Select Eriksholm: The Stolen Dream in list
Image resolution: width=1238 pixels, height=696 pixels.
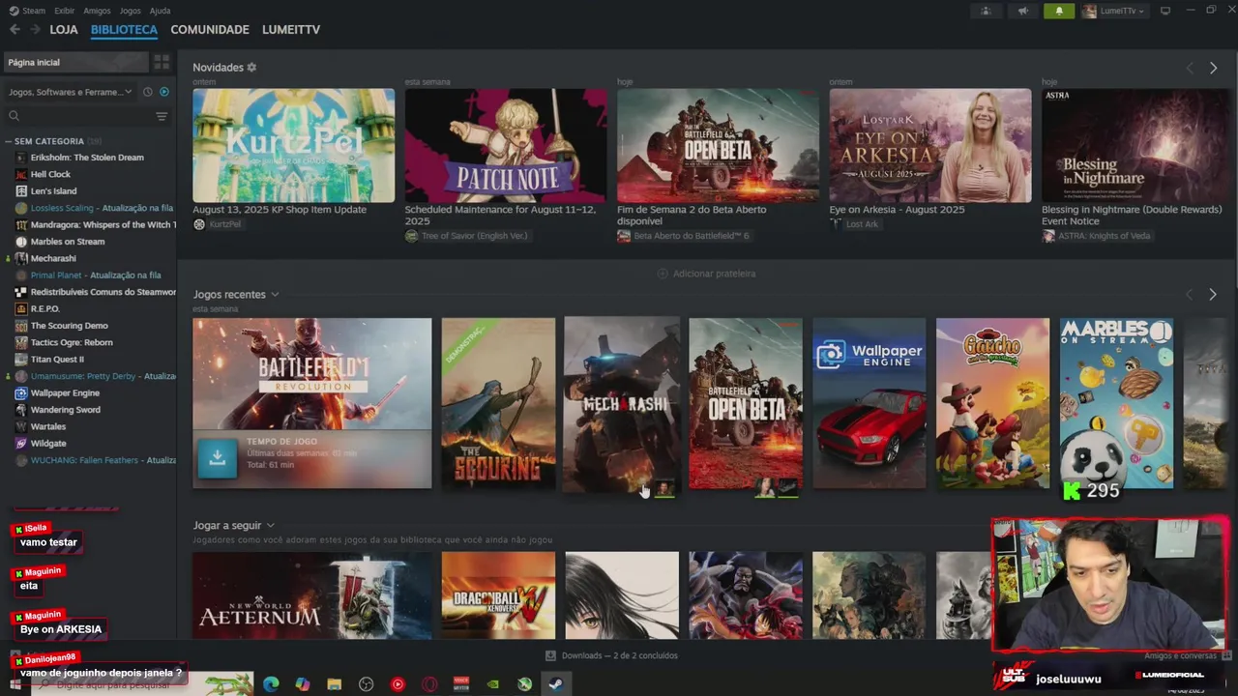(x=87, y=158)
